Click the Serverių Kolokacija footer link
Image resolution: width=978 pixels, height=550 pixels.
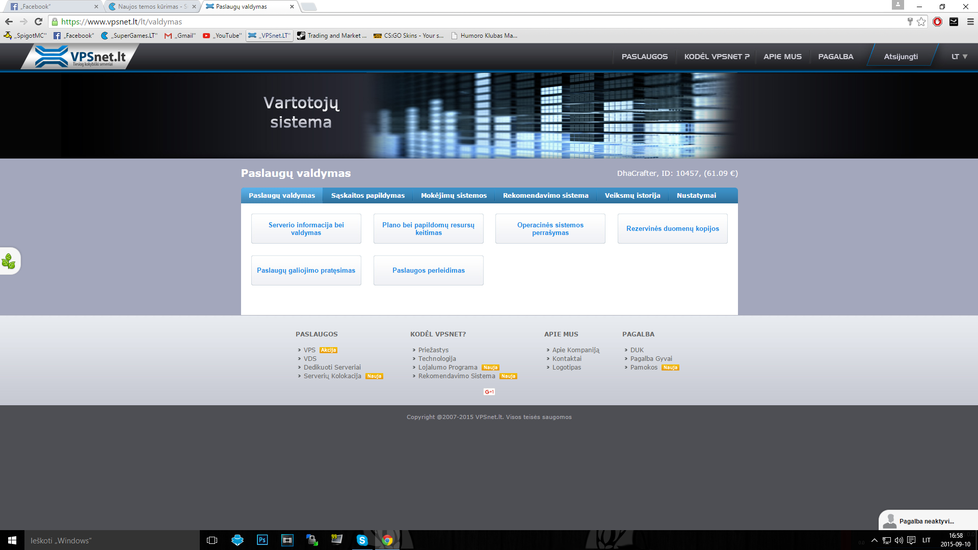[332, 376]
